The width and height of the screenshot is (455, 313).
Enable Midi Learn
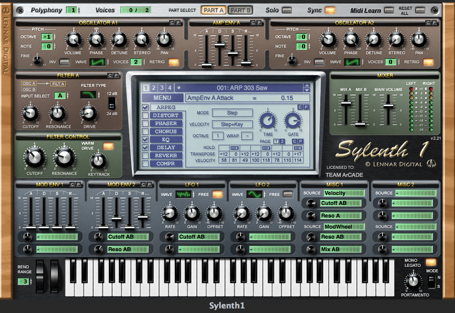389,11
